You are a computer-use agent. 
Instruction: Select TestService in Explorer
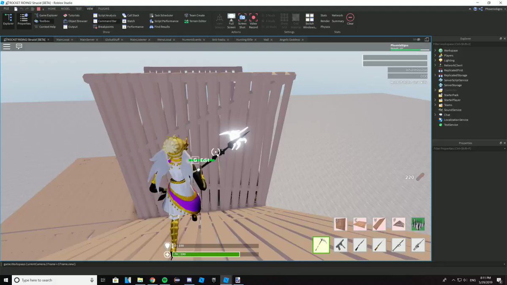pyautogui.click(x=450, y=125)
